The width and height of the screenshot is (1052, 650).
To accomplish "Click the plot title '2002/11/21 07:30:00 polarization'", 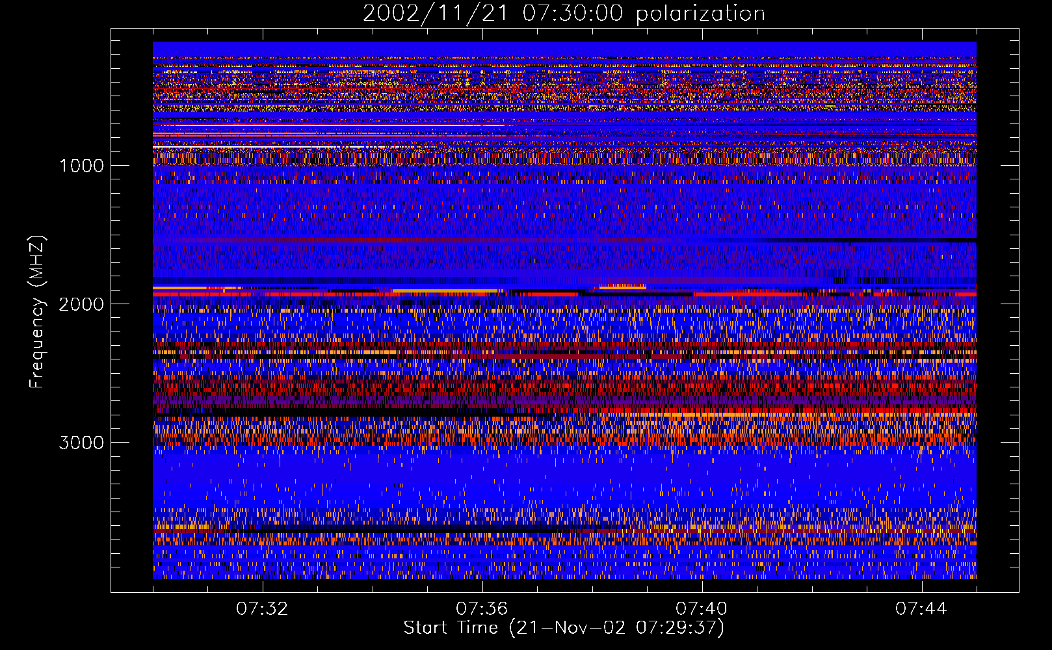I will 564,14.
